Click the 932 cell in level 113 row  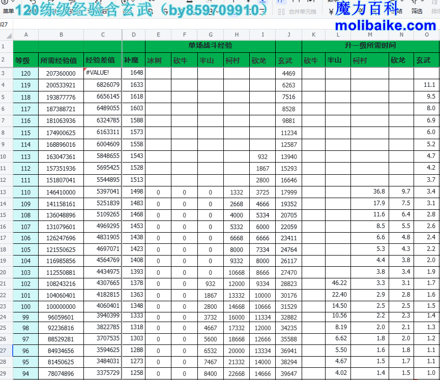pyautogui.click(x=262, y=157)
